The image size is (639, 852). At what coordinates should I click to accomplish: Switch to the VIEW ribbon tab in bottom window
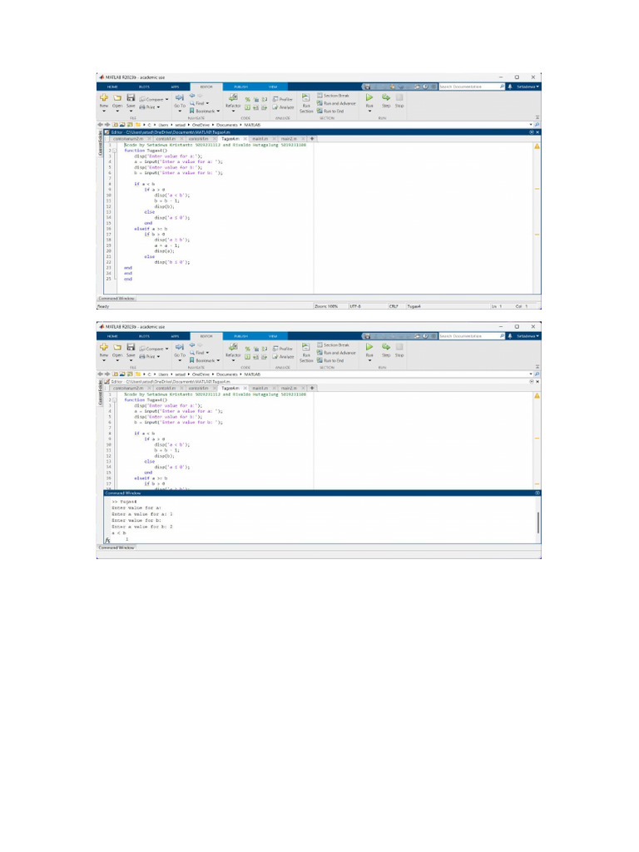(272, 335)
